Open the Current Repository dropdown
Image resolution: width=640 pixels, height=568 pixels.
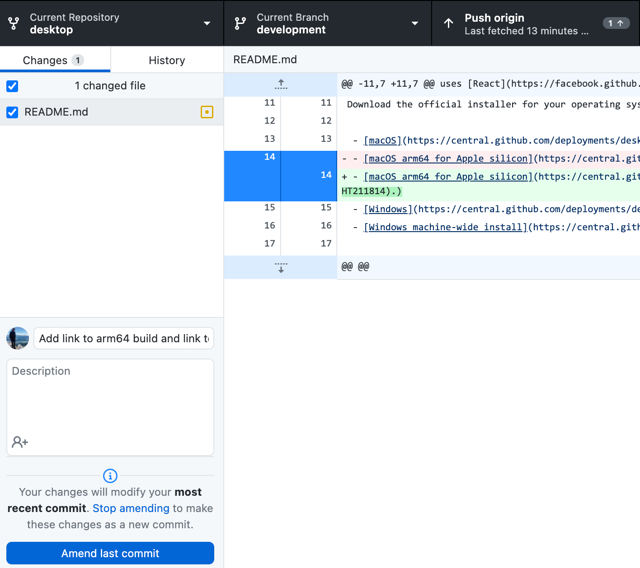112,23
